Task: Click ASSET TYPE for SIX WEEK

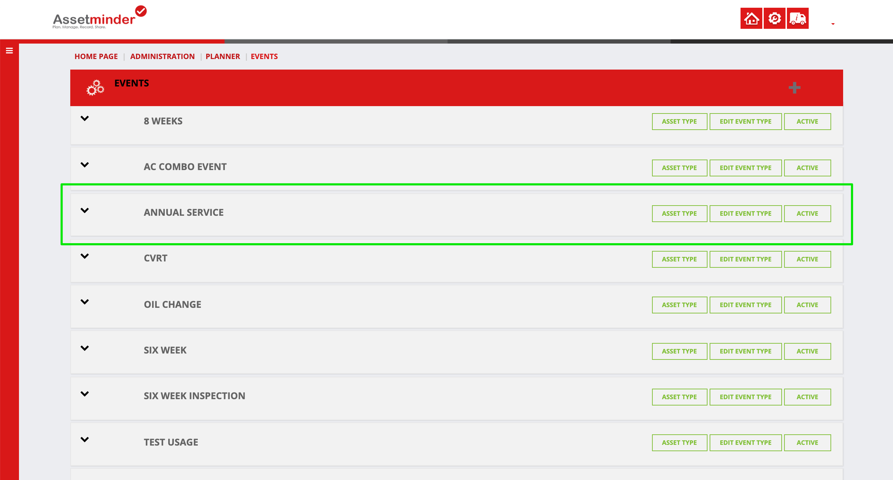Action: tap(679, 351)
